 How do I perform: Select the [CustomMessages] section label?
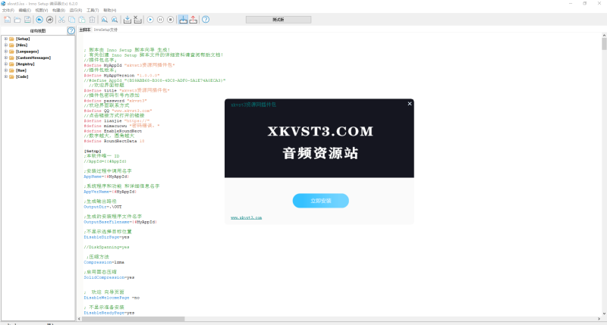(33, 58)
